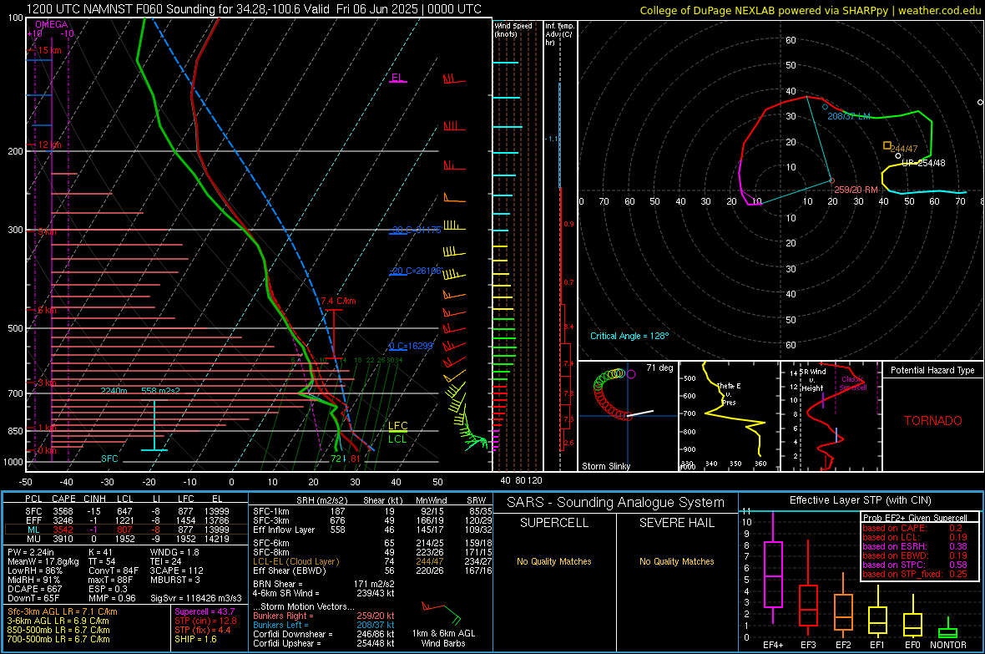Click the STP (cin) = 12.8 value
985x654 pixels.
tap(205, 621)
